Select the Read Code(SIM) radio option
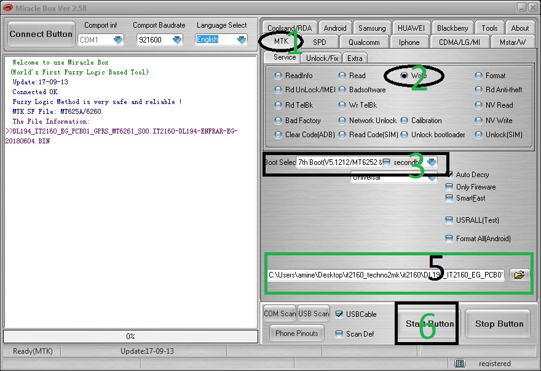This screenshot has height=371, width=541. pyautogui.click(x=342, y=135)
